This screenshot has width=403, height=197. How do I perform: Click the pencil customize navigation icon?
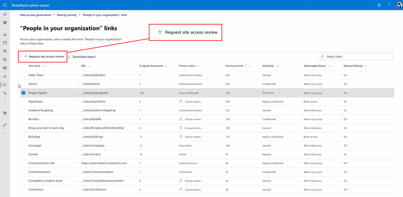coord(5,125)
